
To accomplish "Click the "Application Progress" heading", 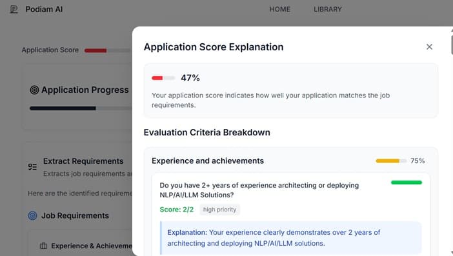I will [x=85, y=90].
